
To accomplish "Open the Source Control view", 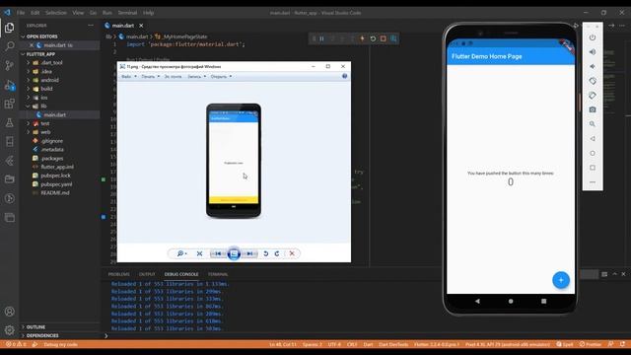I will 9,65.
